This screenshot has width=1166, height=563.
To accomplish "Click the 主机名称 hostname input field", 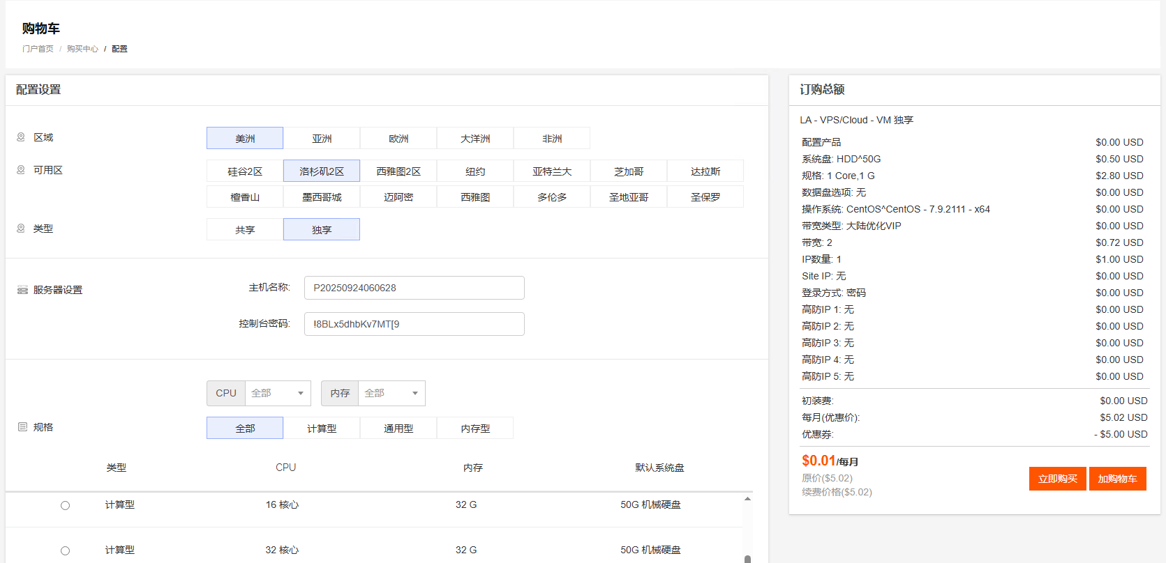I will pyautogui.click(x=414, y=288).
